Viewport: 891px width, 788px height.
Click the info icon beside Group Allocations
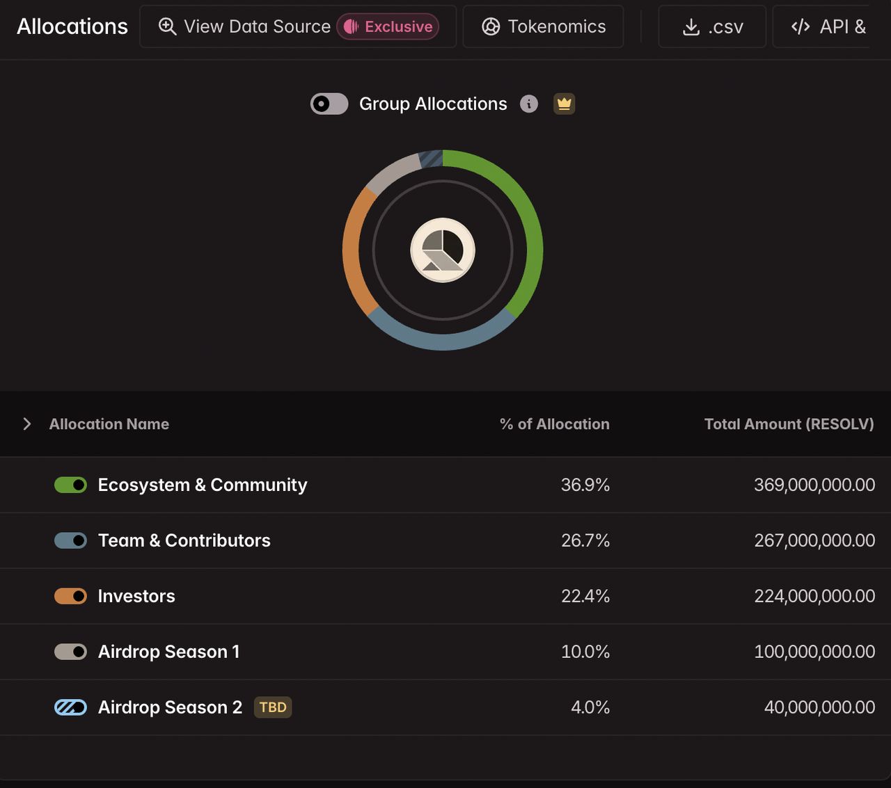529,104
